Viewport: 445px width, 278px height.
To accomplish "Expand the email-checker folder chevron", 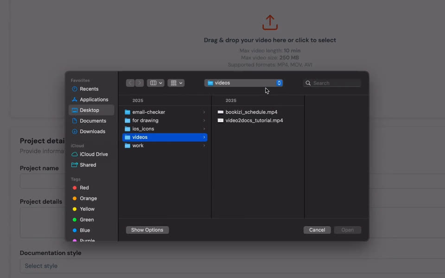I will [204, 112].
